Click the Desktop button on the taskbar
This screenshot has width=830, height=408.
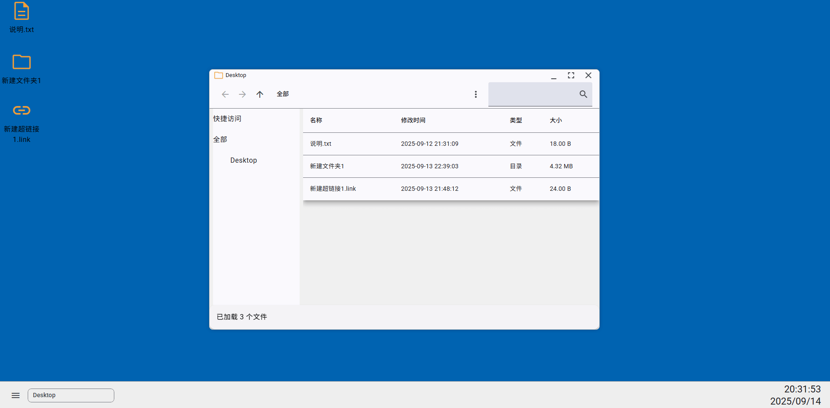(71, 395)
